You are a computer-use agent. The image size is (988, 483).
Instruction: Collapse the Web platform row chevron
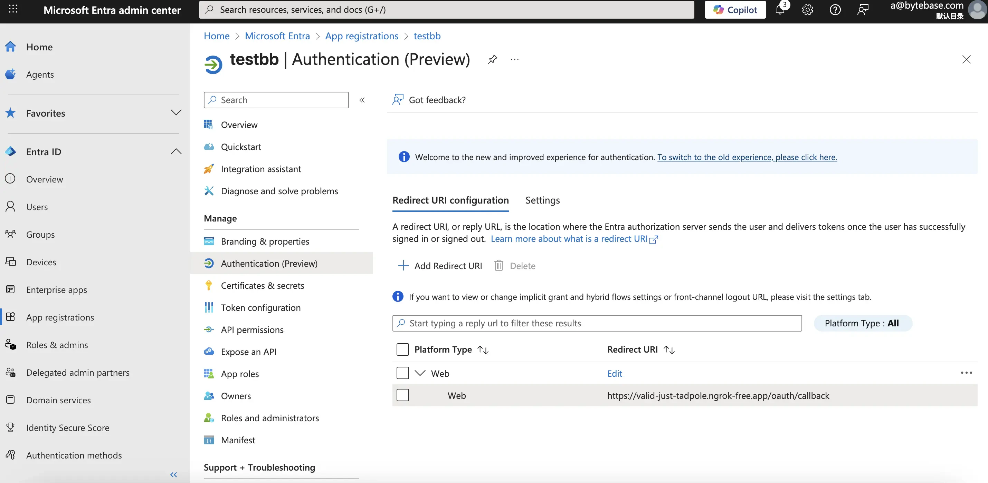pyautogui.click(x=420, y=373)
